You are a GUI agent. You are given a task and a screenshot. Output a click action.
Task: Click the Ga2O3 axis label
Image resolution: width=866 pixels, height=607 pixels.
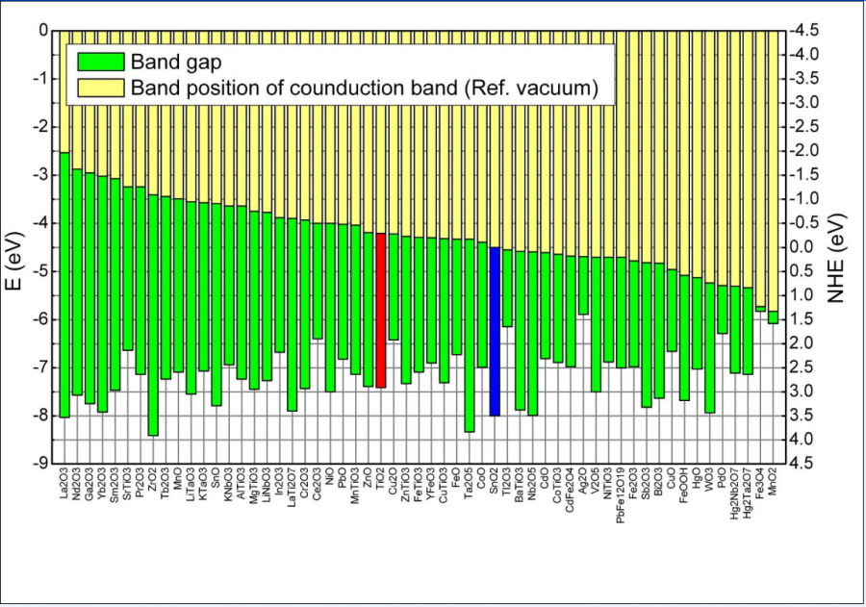tap(89, 484)
